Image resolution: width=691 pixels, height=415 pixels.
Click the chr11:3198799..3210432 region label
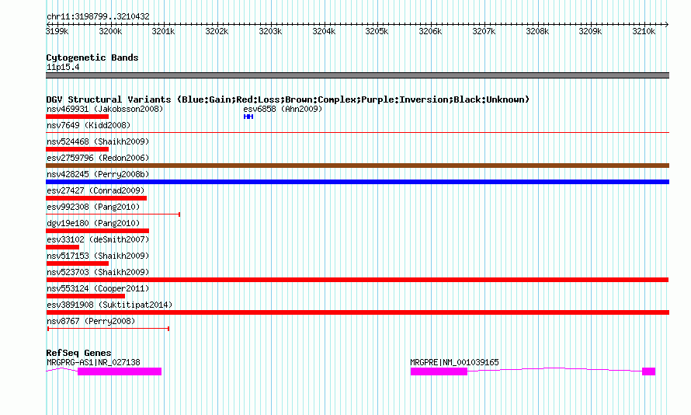(98, 16)
